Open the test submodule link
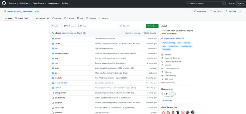The width and height of the screenshot is (246, 114). click(x=61, y=83)
